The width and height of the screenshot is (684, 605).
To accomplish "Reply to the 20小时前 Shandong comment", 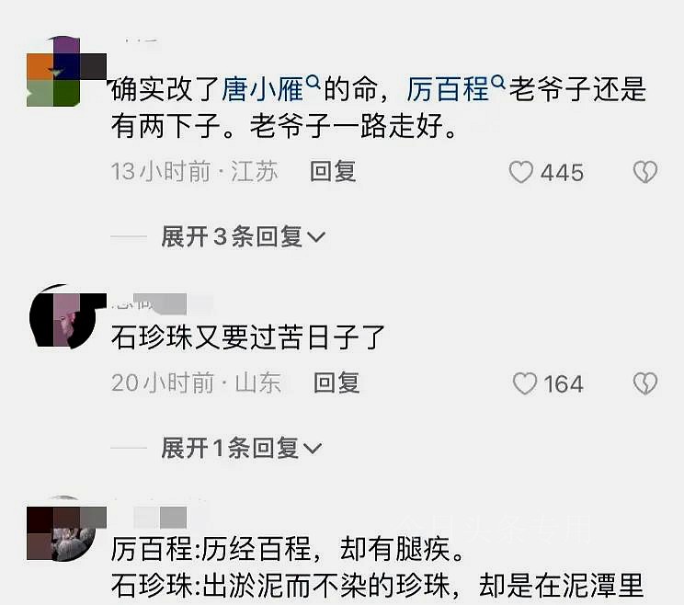I will [x=336, y=383].
